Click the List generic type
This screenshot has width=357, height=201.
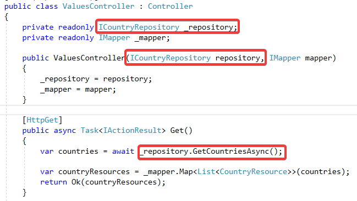[x=206, y=172]
